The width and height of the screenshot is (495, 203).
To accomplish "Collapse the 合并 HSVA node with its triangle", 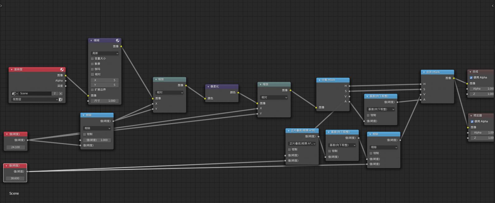I will coord(424,72).
